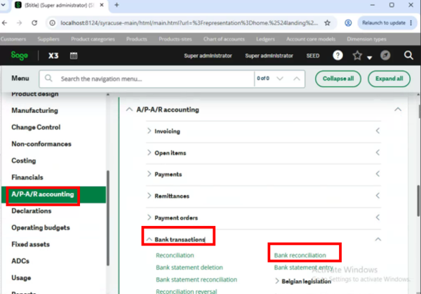Screen dimensions: 421x294
Task: Select Costing in sidebar
Action: (x=24, y=161)
